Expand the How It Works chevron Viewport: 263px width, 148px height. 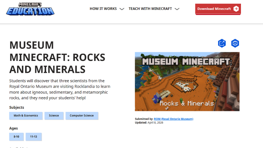[122, 9]
